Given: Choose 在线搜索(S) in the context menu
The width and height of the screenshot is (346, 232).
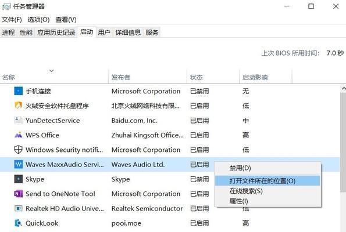Looking at the screenshot, I should (267, 191).
